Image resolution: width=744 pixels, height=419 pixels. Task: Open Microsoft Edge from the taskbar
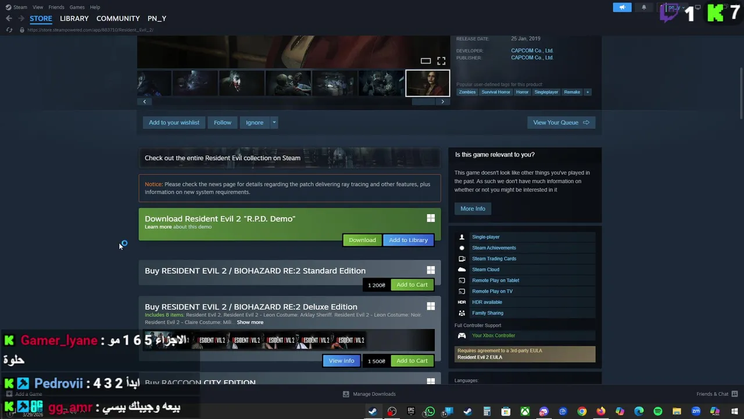click(639, 411)
